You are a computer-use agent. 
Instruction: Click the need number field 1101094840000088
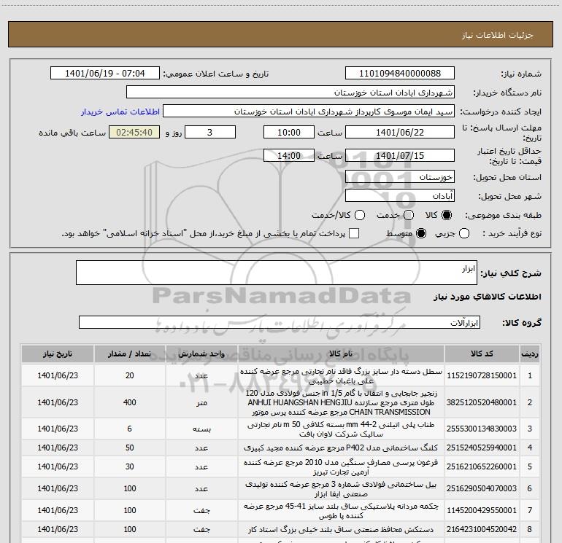point(400,74)
